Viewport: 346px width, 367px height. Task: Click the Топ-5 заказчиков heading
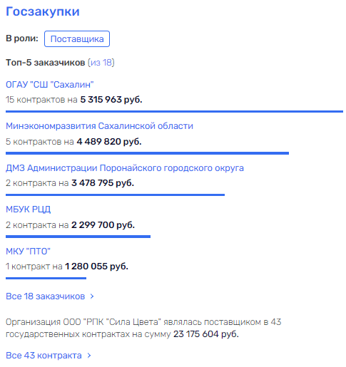(x=46, y=63)
